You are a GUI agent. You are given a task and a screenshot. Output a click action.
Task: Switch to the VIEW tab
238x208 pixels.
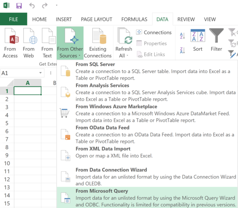tap(210, 19)
